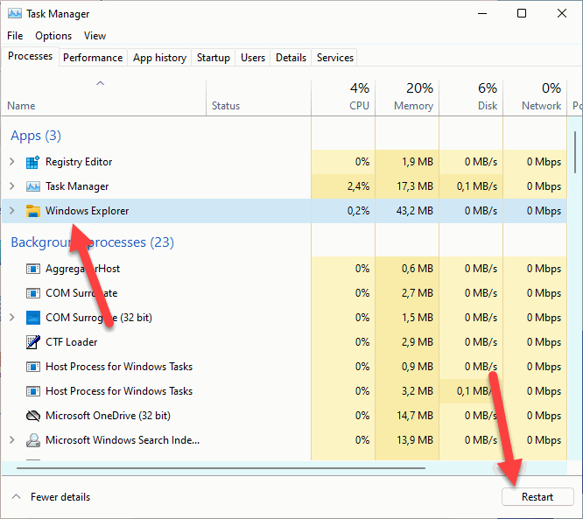583x519 pixels.
Task: Select Microsoft Windows Search Indexer name text
Action: pyautogui.click(x=123, y=440)
